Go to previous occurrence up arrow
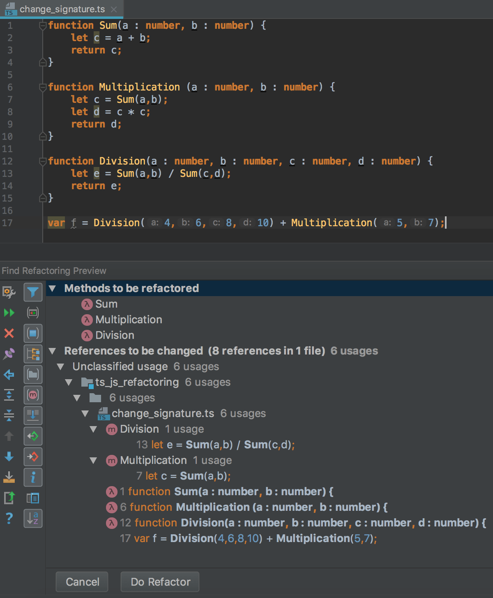The image size is (493, 598). [x=9, y=436]
